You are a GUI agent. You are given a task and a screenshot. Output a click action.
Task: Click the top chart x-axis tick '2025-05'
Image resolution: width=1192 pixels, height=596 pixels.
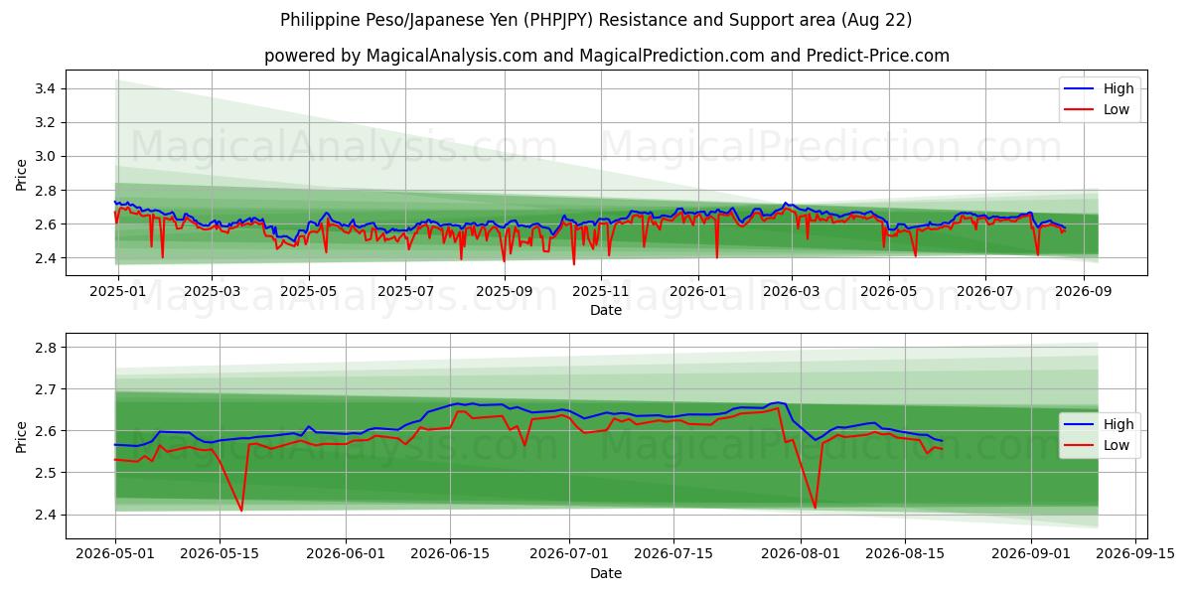308,291
